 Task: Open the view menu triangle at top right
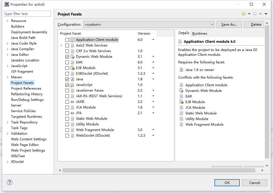[266, 14]
